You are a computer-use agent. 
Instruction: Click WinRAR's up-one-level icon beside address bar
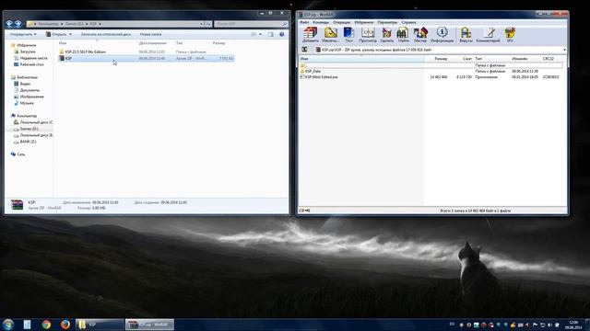304,50
